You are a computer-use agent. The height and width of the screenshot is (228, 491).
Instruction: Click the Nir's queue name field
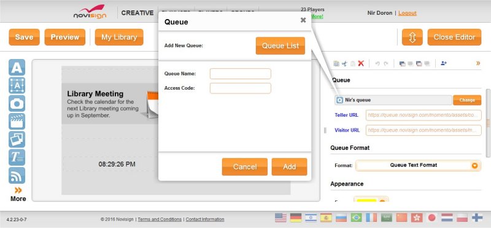click(x=393, y=100)
